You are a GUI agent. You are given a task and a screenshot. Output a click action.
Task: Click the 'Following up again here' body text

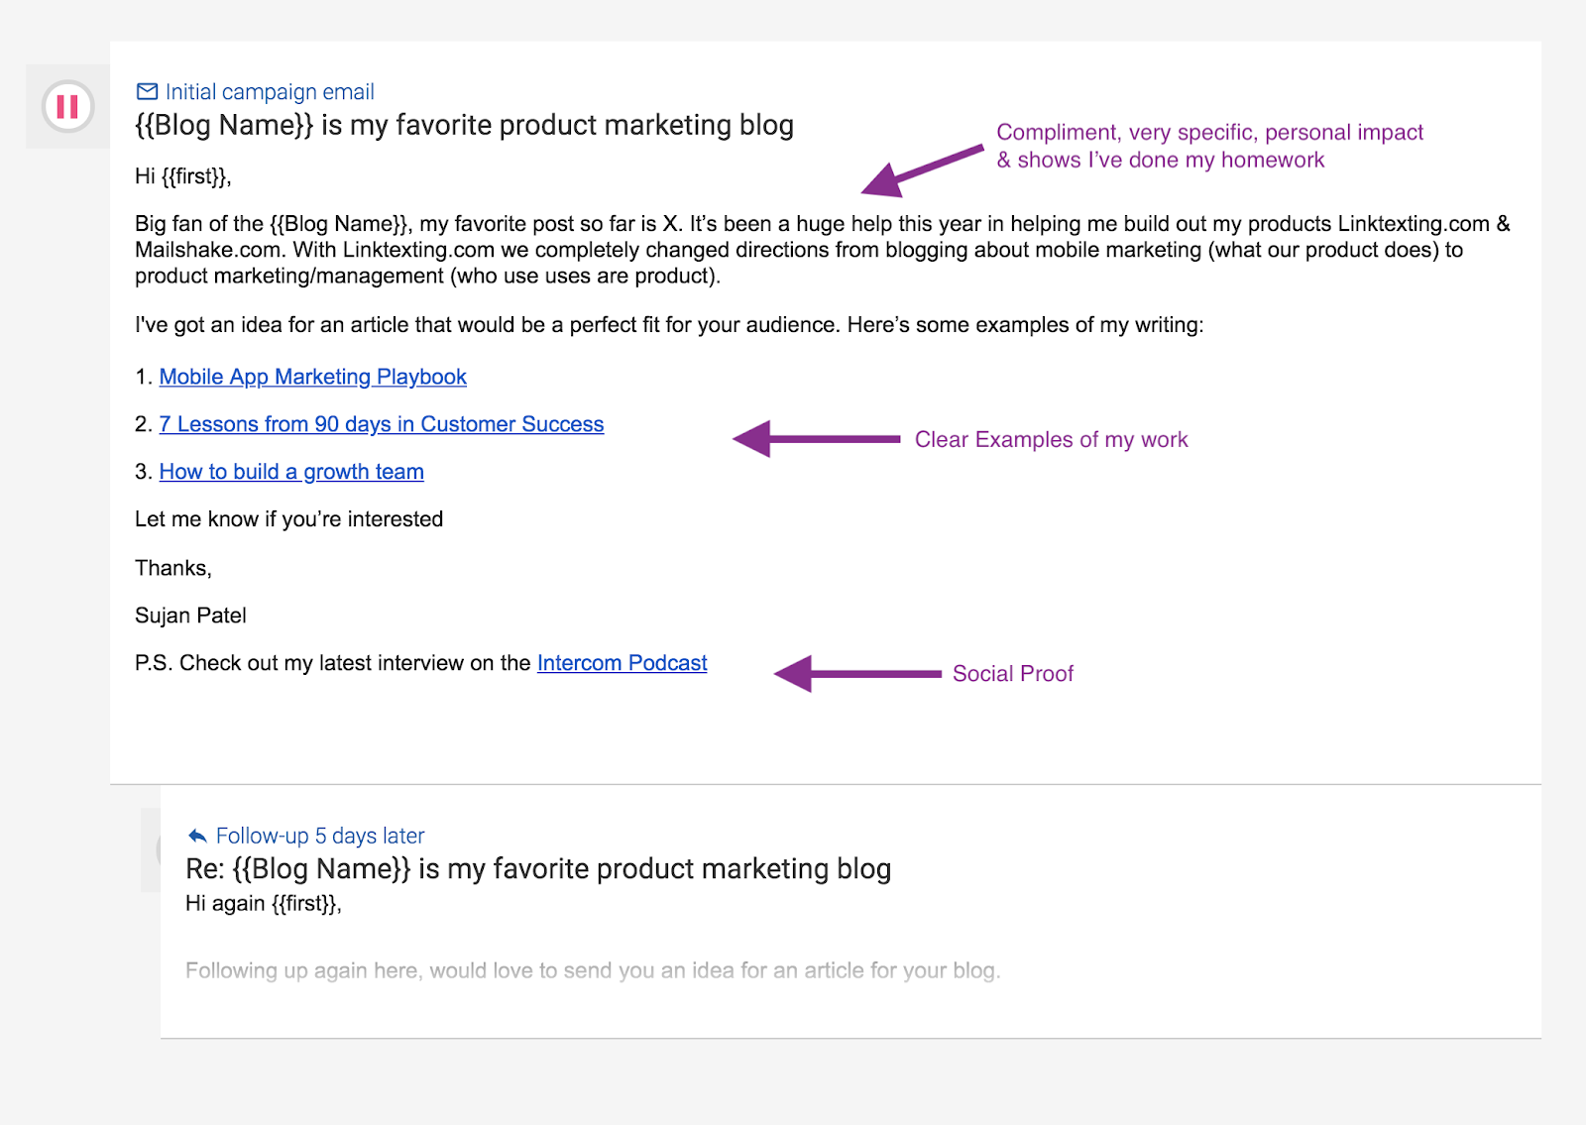[593, 970]
